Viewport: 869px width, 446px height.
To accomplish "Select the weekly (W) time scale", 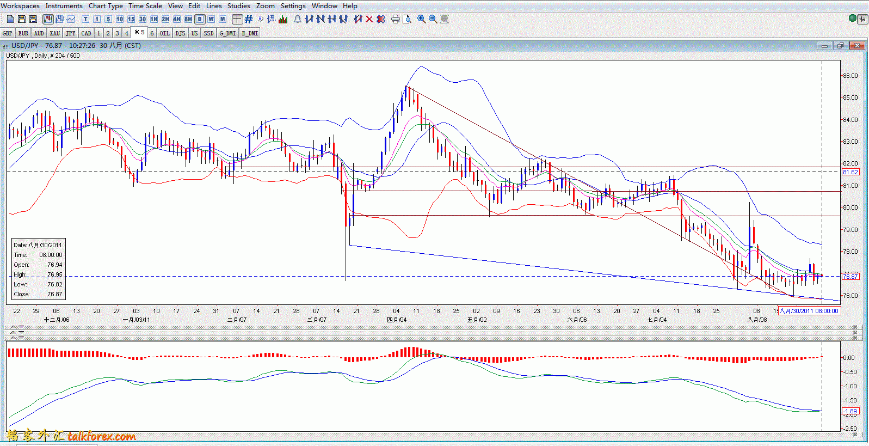I will [x=211, y=19].
